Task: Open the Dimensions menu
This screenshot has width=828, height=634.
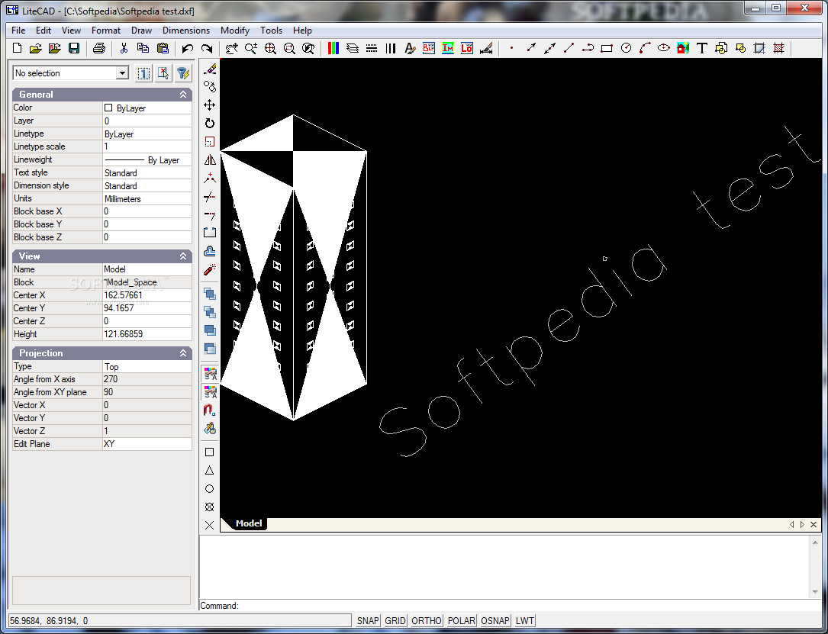Action: pyautogui.click(x=186, y=31)
